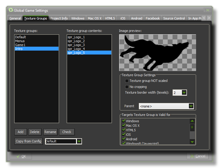
Task: Expand the Parent texture group dropdown
Action: point(191,106)
